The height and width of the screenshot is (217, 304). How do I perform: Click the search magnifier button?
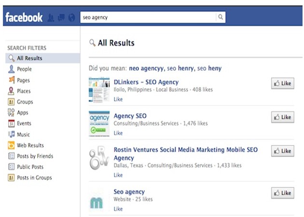tap(221, 17)
